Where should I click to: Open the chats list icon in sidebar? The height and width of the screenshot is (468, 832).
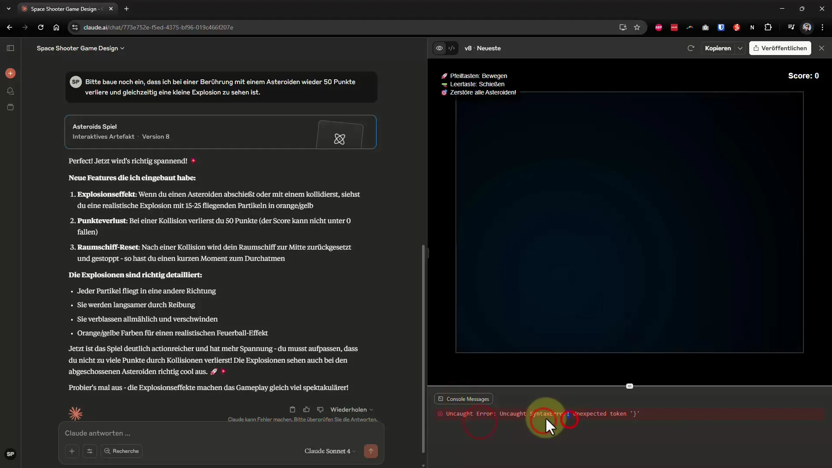(10, 91)
